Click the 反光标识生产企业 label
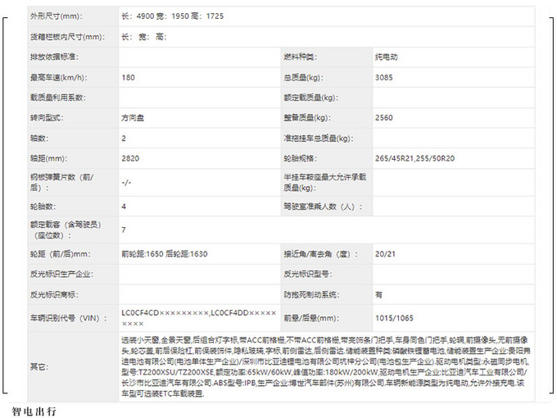Viewport: 557px width, 418px height. tap(61, 274)
